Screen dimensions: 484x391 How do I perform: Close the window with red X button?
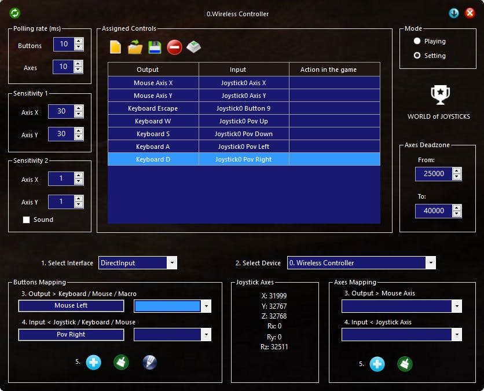pos(470,13)
